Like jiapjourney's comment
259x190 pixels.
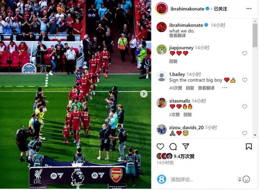pos(244,53)
